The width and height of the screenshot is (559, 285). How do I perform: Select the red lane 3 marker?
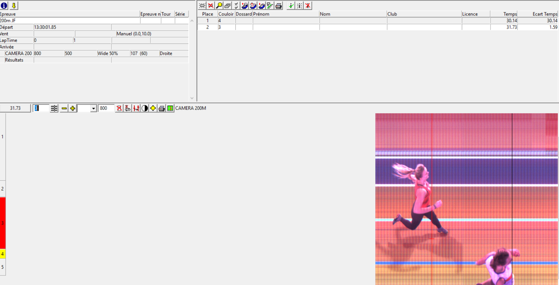(x=2, y=223)
